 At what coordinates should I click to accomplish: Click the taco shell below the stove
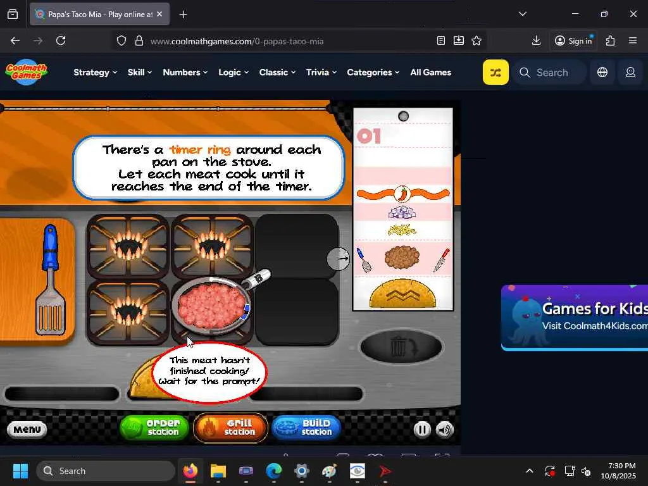point(142,380)
